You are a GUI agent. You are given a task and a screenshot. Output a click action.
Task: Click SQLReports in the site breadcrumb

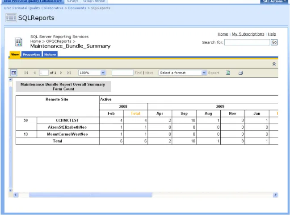[x=101, y=8]
